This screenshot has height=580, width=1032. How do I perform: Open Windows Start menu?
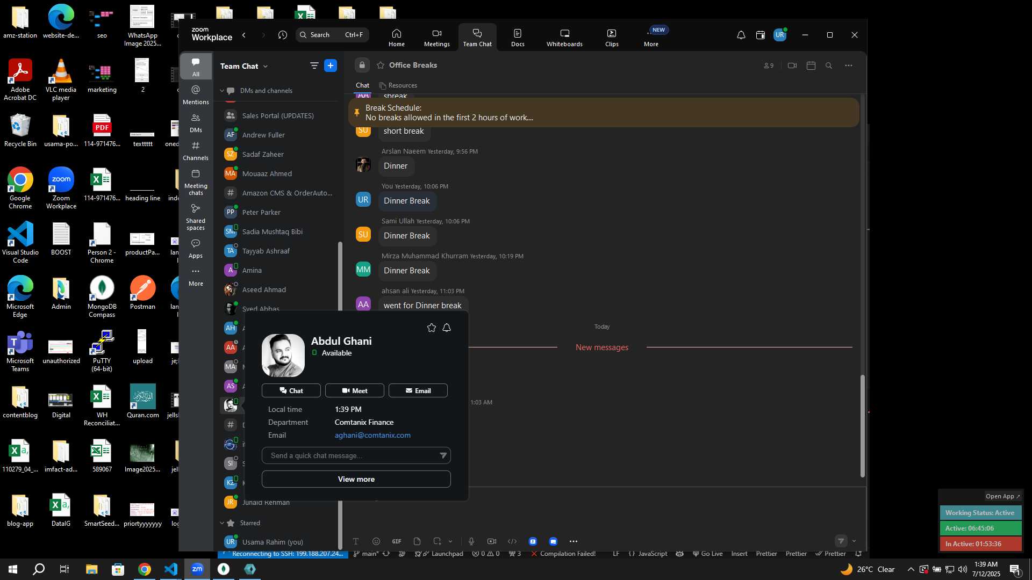click(13, 569)
